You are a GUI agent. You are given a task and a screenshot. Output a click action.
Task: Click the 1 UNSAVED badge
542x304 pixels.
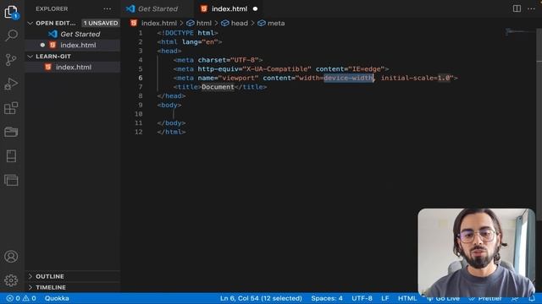point(101,23)
